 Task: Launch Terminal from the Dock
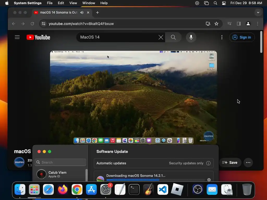(134, 190)
